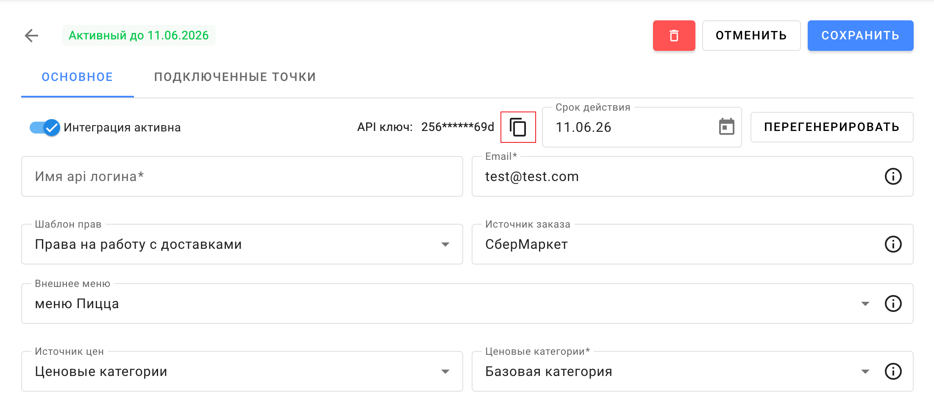
Task: Click the Отменить button
Action: coord(751,36)
